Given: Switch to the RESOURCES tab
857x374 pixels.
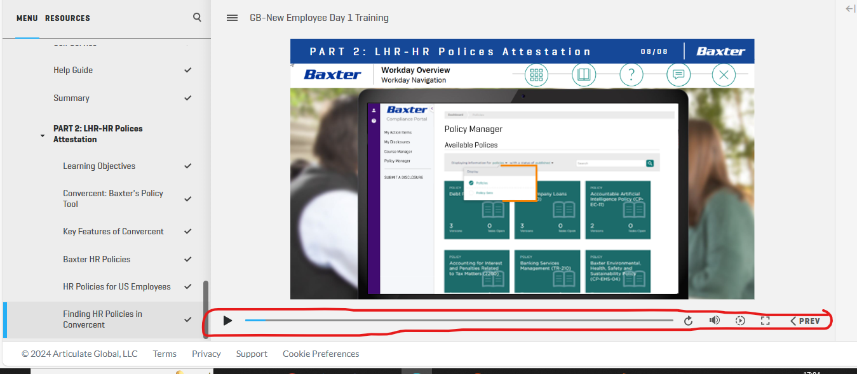Looking at the screenshot, I should point(67,18).
